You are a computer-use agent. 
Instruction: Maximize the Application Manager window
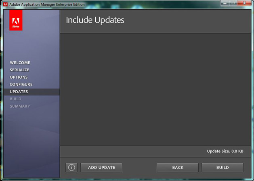[233, 3]
